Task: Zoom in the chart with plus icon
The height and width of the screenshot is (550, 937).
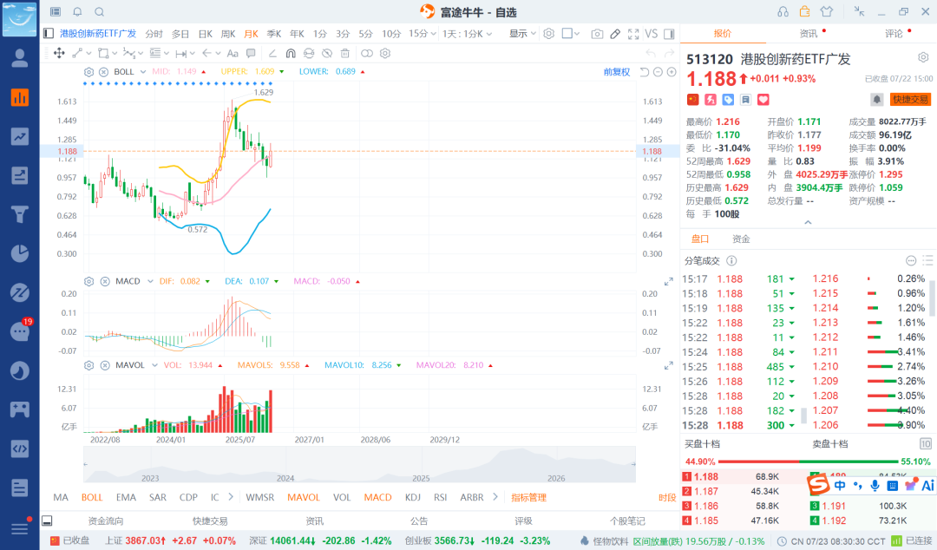Action: click(x=672, y=72)
